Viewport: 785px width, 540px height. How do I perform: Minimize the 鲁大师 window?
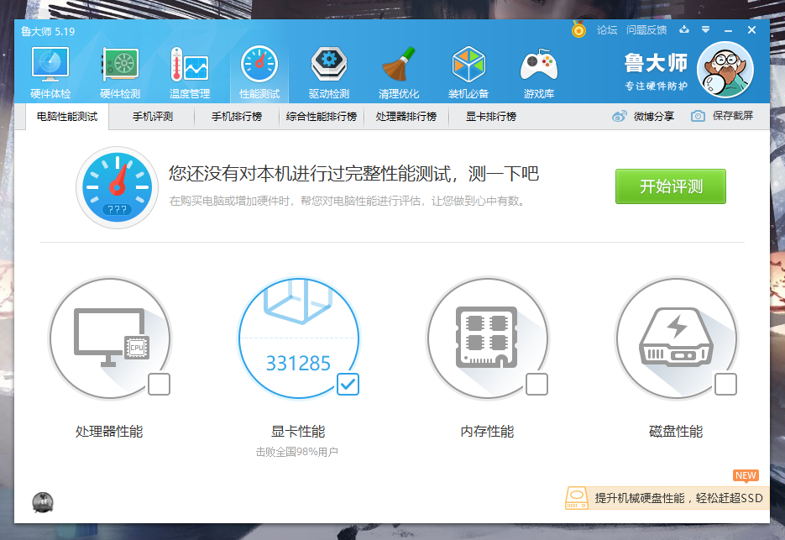pos(728,30)
